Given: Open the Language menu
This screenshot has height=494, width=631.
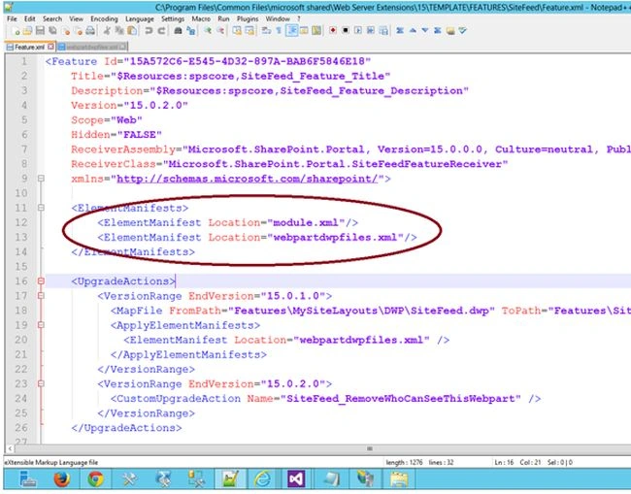Looking at the screenshot, I should point(140,18).
